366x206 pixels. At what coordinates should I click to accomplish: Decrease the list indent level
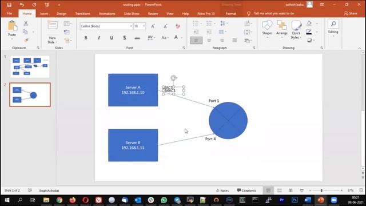click(x=196, y=32)
